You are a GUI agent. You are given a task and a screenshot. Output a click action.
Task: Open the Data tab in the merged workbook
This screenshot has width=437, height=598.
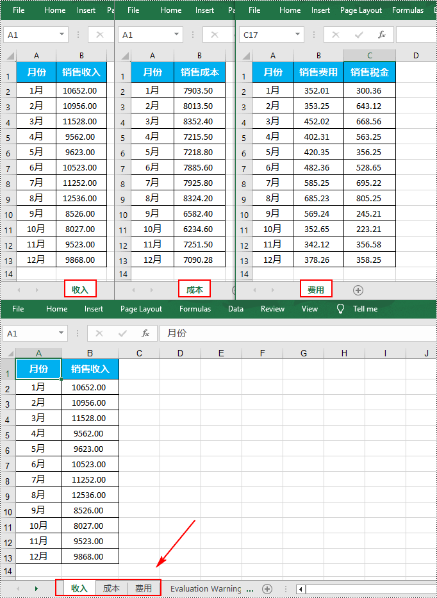coord(236,309)
